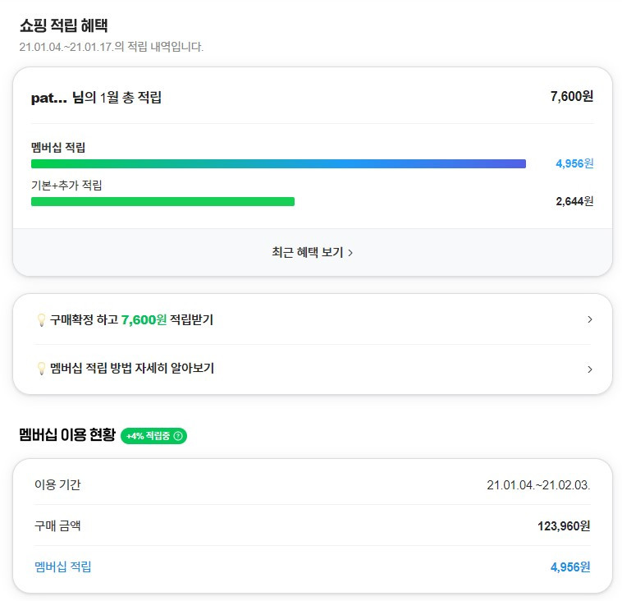Click the 2,644원 amount beside green bar
This screenshot has width=622, height=601.
(574, 201)
